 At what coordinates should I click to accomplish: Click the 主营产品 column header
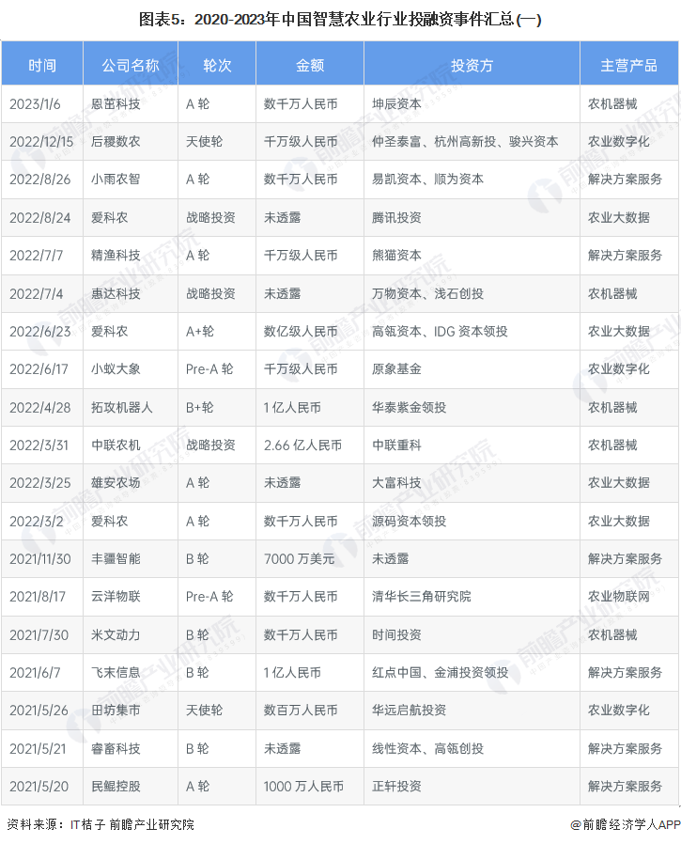628,65
